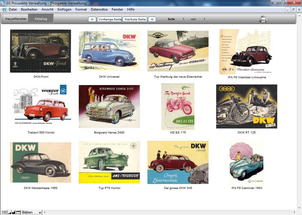Go to Nächste Seite
This screenshot has width=302, height=215.
pos(135,19)
